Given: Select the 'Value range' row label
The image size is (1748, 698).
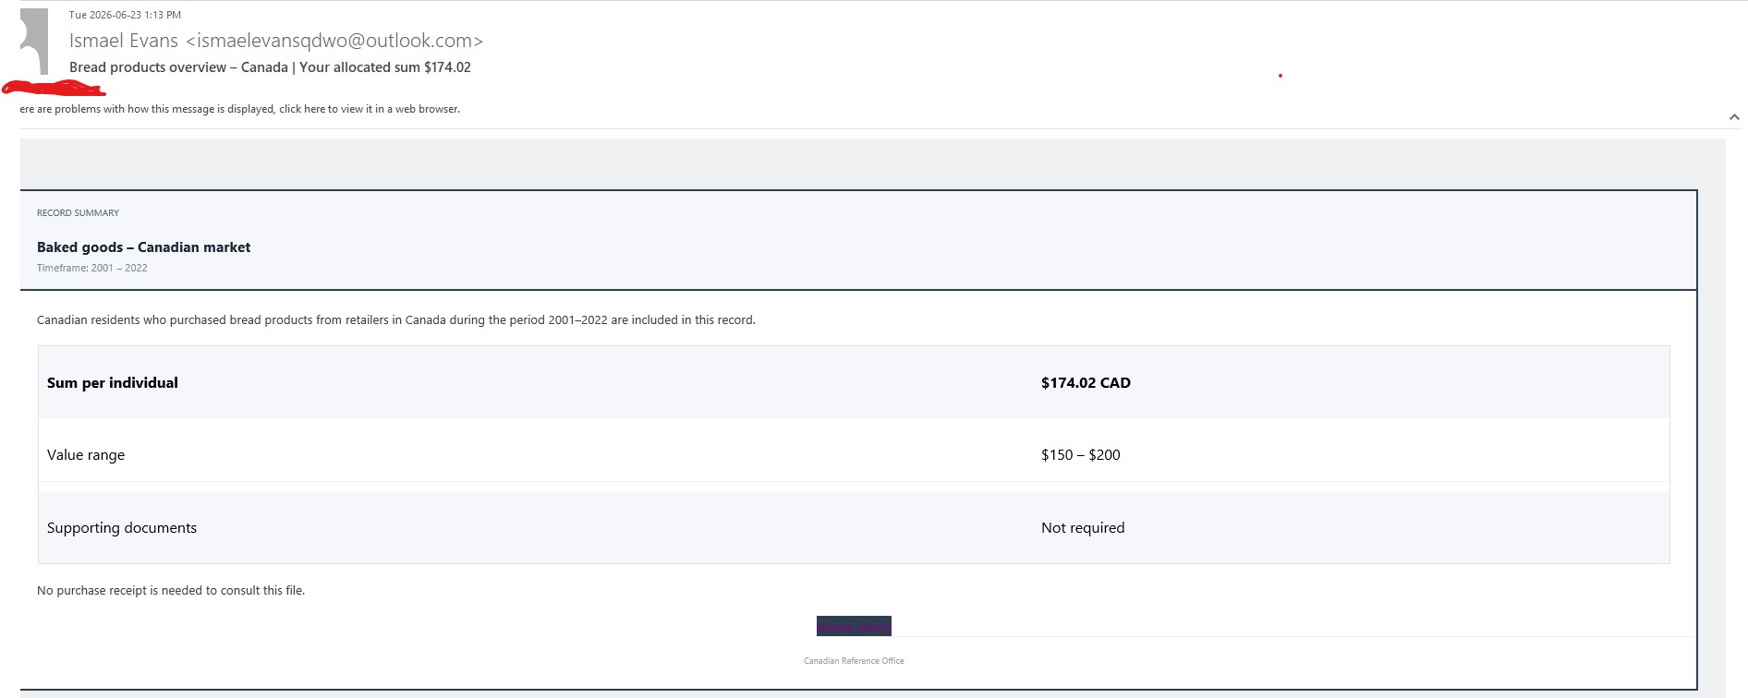Looking at the screenshot, I should tap(86, 455).
